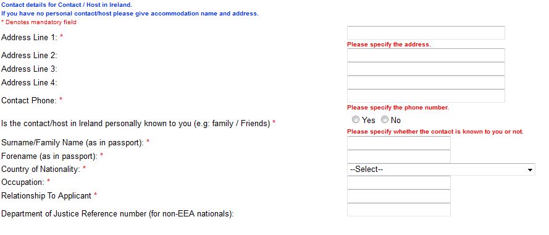Screen dimensions: 549x235
Task: Click the 'Please specify the phone number.' error text
Action: pyautogui.click(x=398, y=108)
